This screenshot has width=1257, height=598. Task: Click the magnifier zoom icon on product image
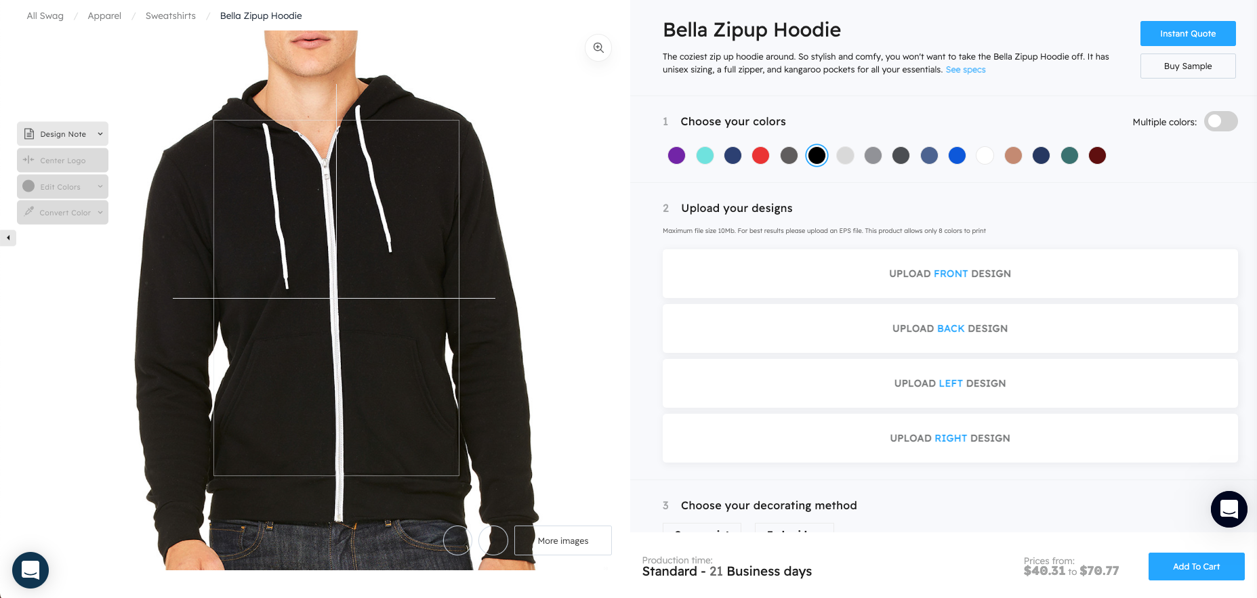pyautogui.click(x=598, y=47)
